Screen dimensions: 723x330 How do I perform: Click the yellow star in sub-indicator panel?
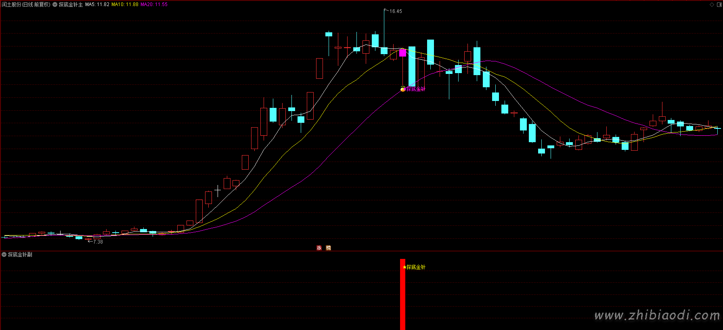[404, 267]
